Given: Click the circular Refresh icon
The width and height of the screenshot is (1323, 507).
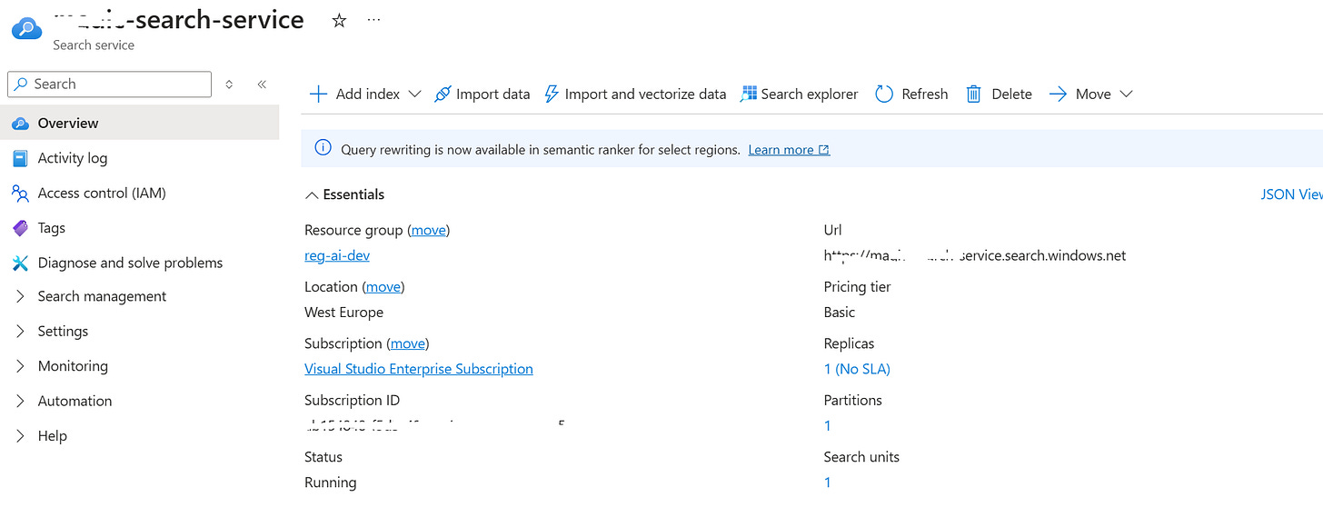Looking at the screenshot, I should 884,94.
